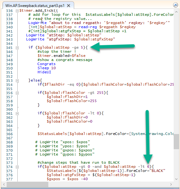
Task: Click '#change steps that have run to BLACK' comment
Action: pyautogui.click(x=79, y=162)
